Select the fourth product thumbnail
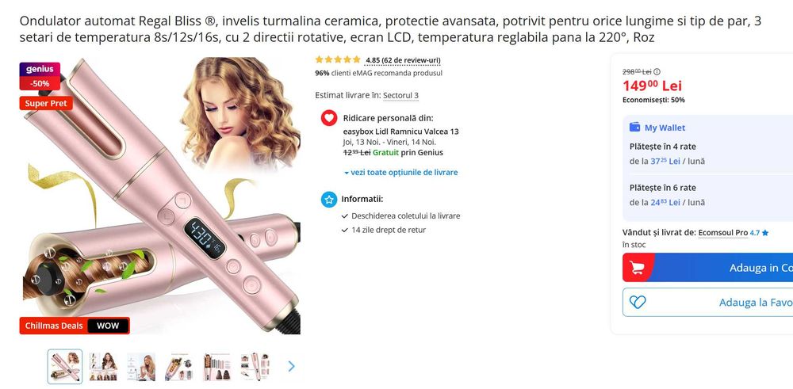The width and height of the screenshot is (793, 389). 179,367
